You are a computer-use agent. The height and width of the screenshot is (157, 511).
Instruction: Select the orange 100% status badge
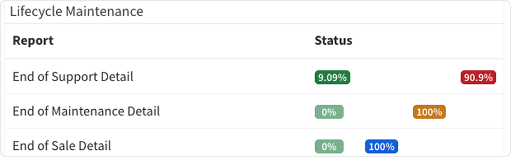point(429,112)
